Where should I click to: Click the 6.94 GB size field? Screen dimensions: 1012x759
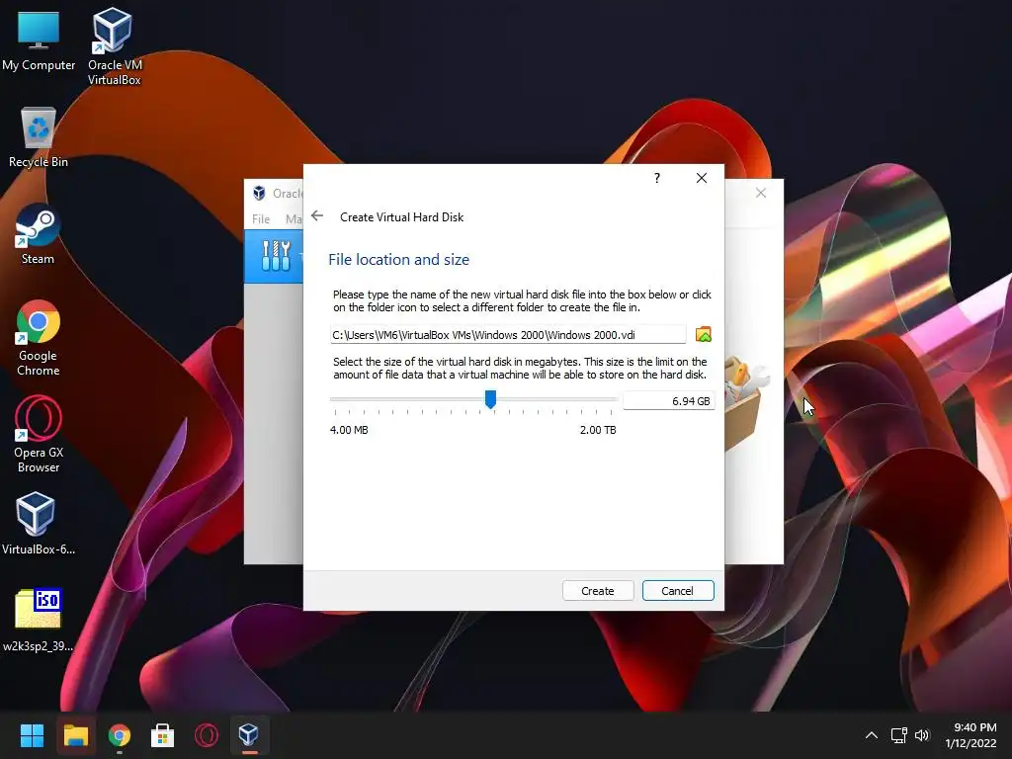click(669, 401)
